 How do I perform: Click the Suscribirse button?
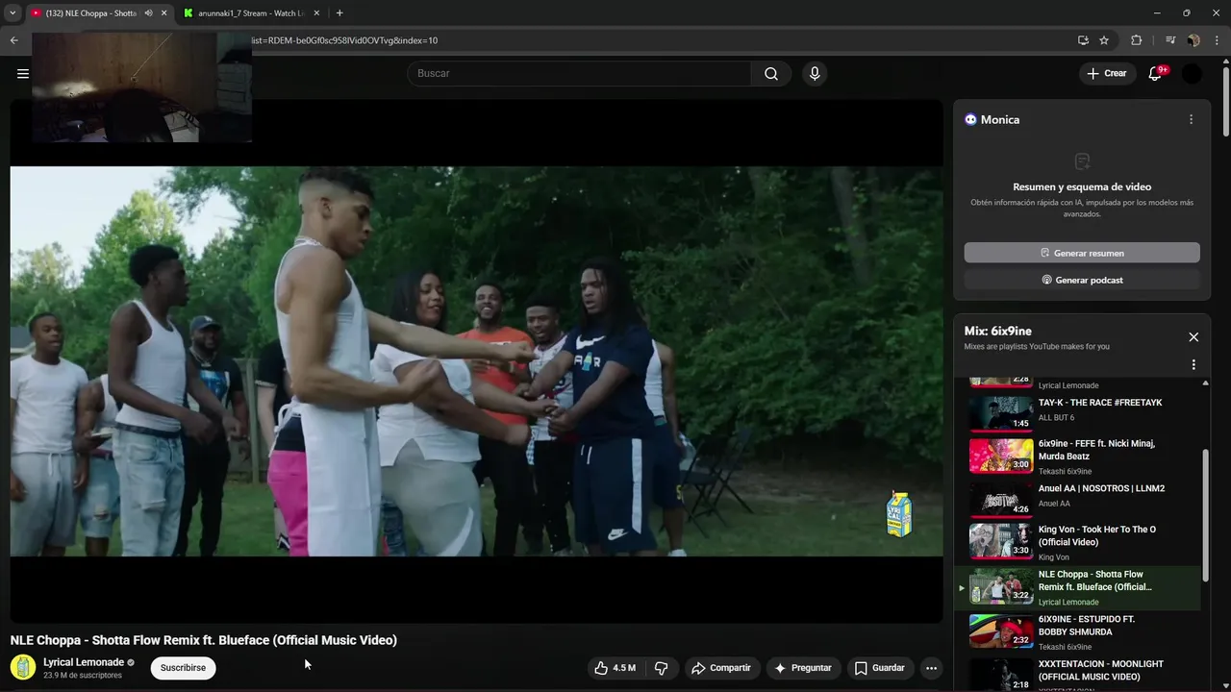183,668
